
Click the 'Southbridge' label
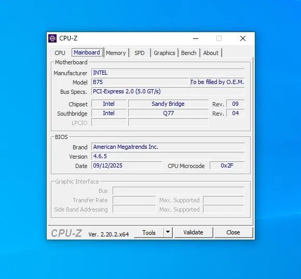[x=72, y=114]
